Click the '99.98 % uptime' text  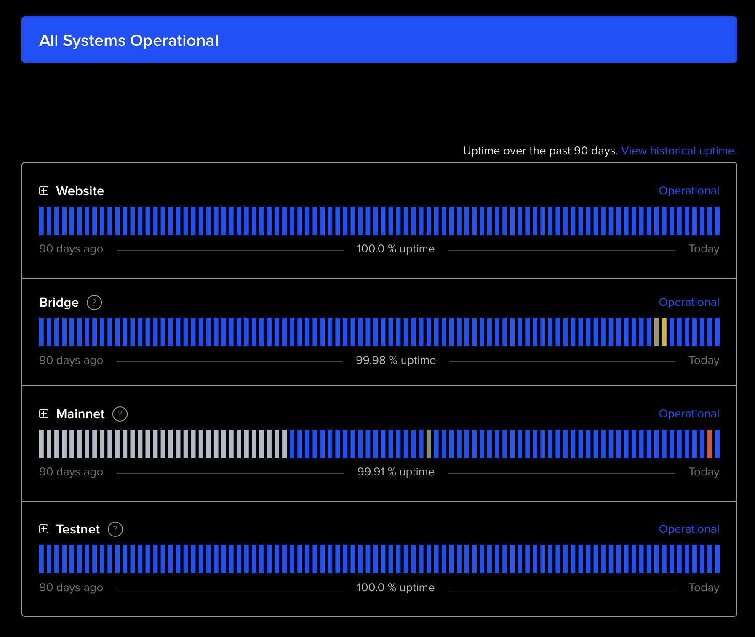click(x=396, y=360)
